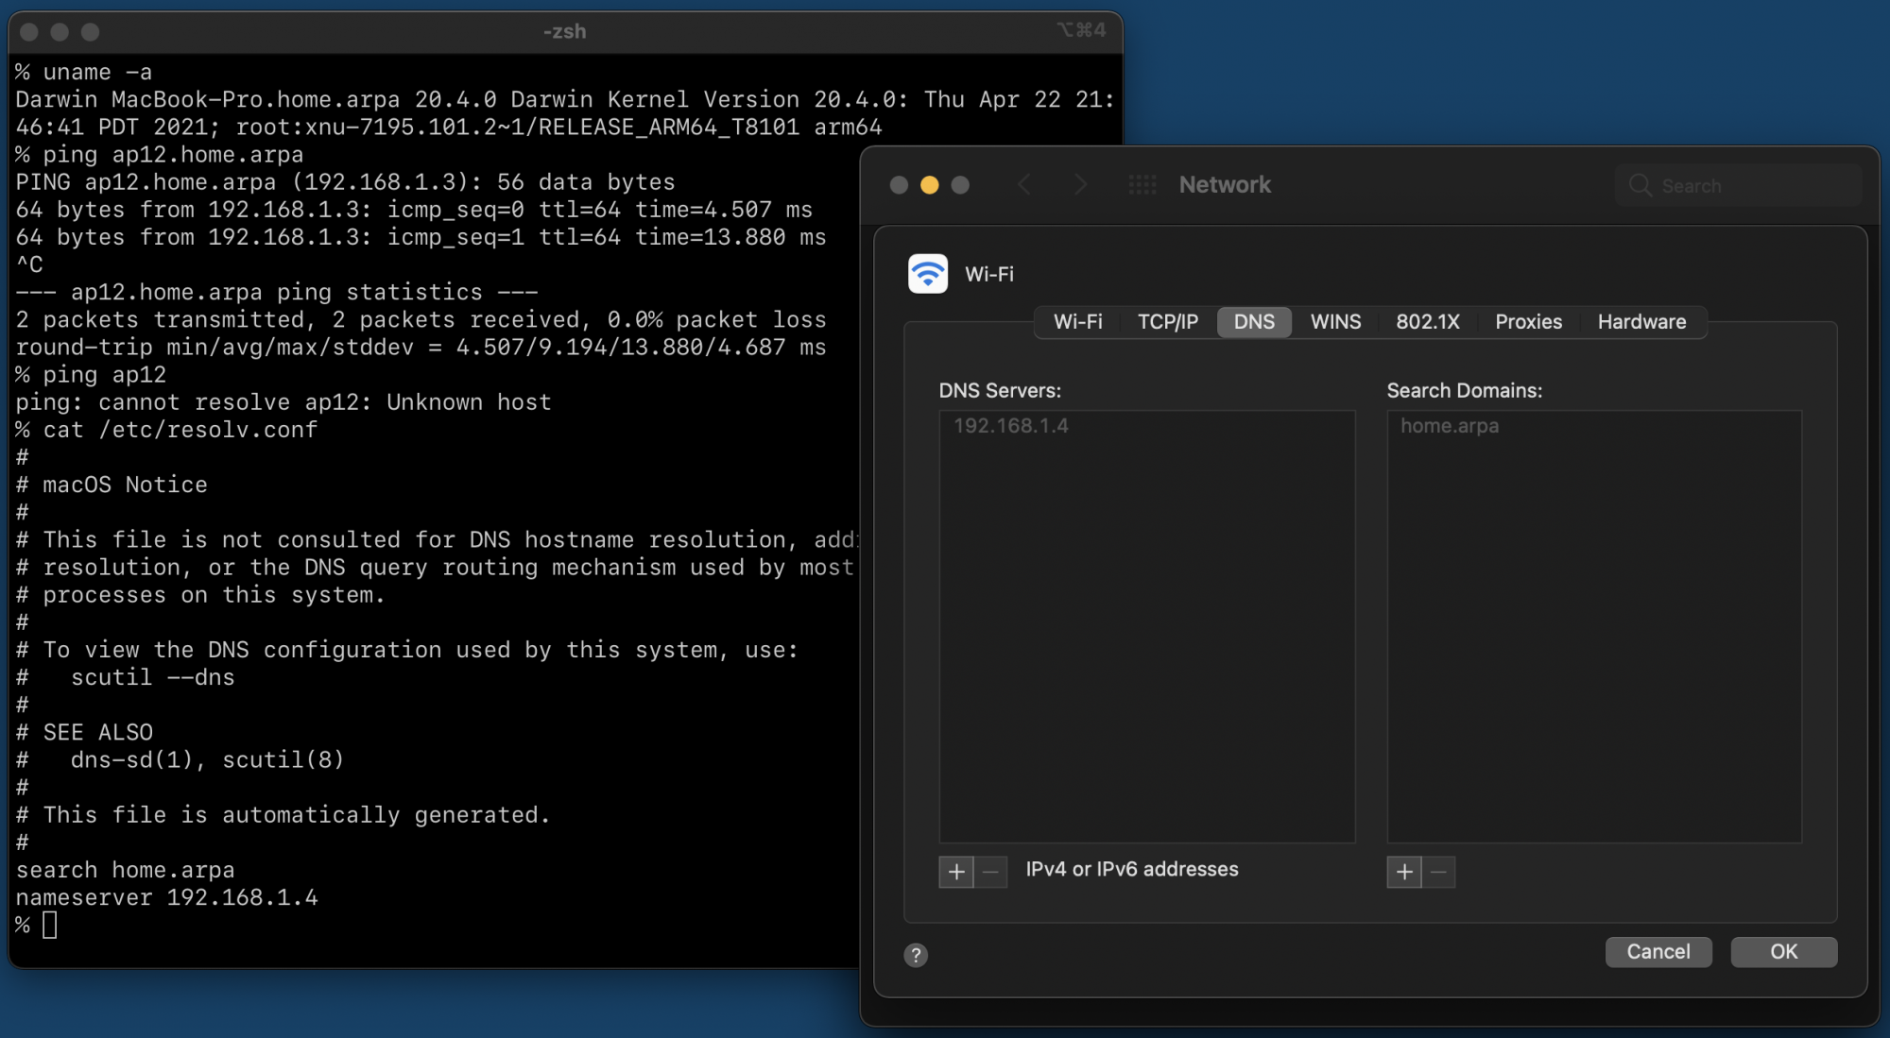Open the help question mark button
This screenshot has width=1890, height=1038.
click(x=915, y=955)
